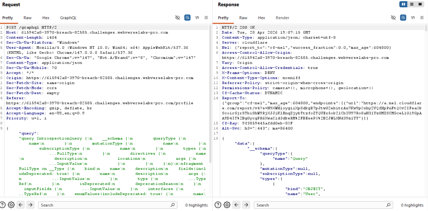Click the Origin header line in Request
Screen dimensions: 428x211
coord(100,78)
